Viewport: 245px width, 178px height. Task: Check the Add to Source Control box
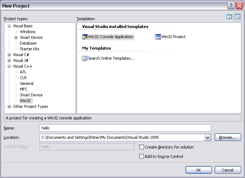pyautogui.click(x=142, y=156)
